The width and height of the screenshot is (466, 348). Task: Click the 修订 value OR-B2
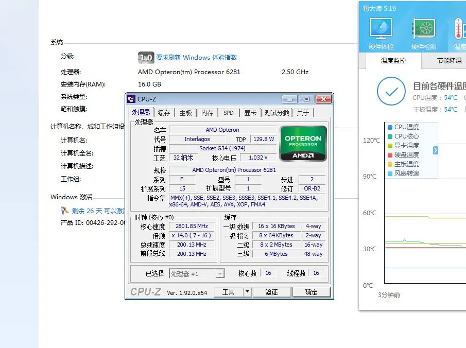click(x=312, y=188)
